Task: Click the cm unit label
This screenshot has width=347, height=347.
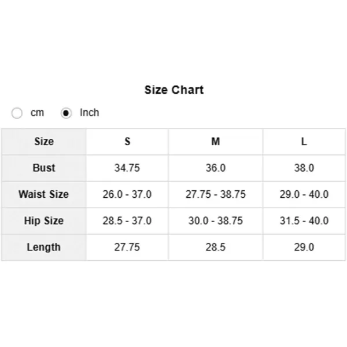Action: pyautogui.click(x=37, y=113)
